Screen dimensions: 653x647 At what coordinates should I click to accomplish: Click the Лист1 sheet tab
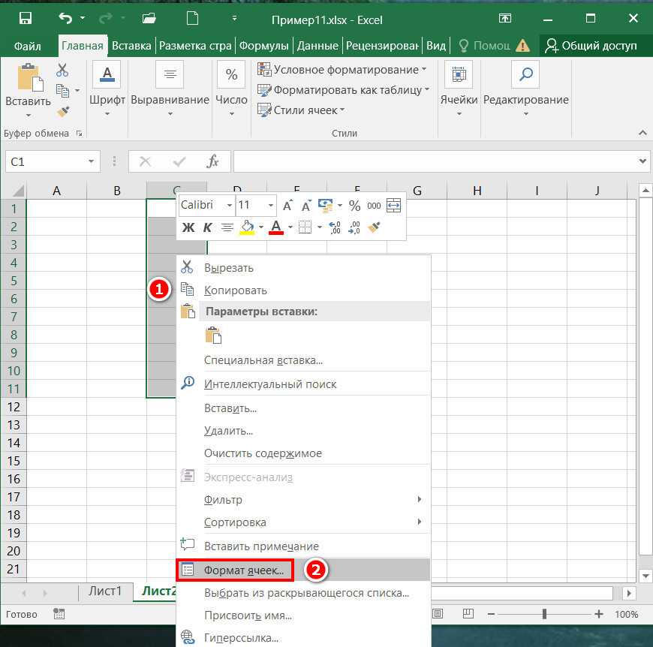point(105,591)
